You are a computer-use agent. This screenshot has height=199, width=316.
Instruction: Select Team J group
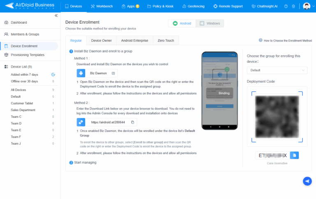click(x=16, y=144)
